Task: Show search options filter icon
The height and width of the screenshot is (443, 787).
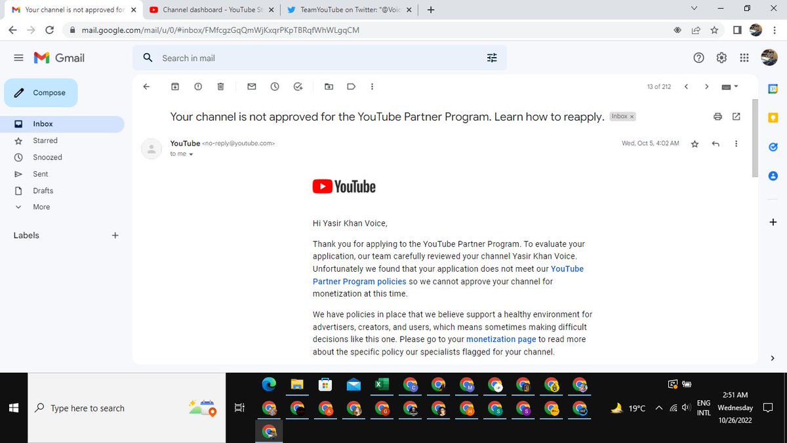Action: (x=492, y=58)
